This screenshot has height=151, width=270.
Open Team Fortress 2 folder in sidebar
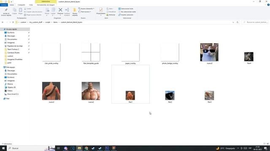(x=13, y=49)
